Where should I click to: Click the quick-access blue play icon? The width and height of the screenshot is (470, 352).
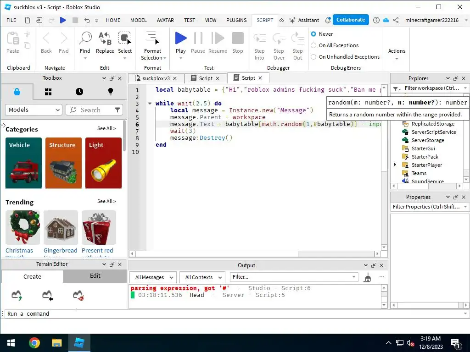coord(63,20)
